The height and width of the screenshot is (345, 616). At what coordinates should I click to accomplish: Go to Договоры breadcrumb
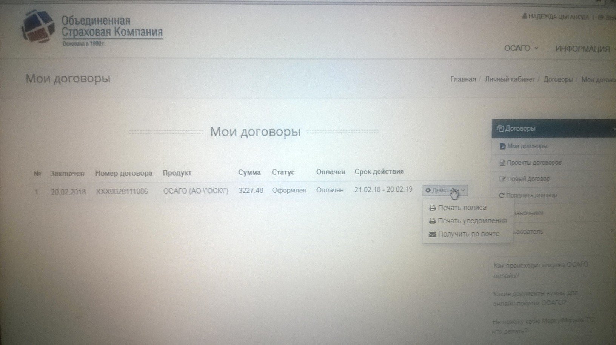pos(558,79)
